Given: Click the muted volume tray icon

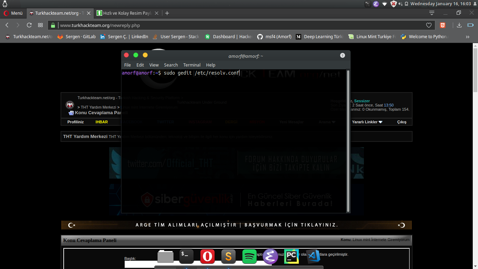Looking at the screenshot, I should pos(401,4).
